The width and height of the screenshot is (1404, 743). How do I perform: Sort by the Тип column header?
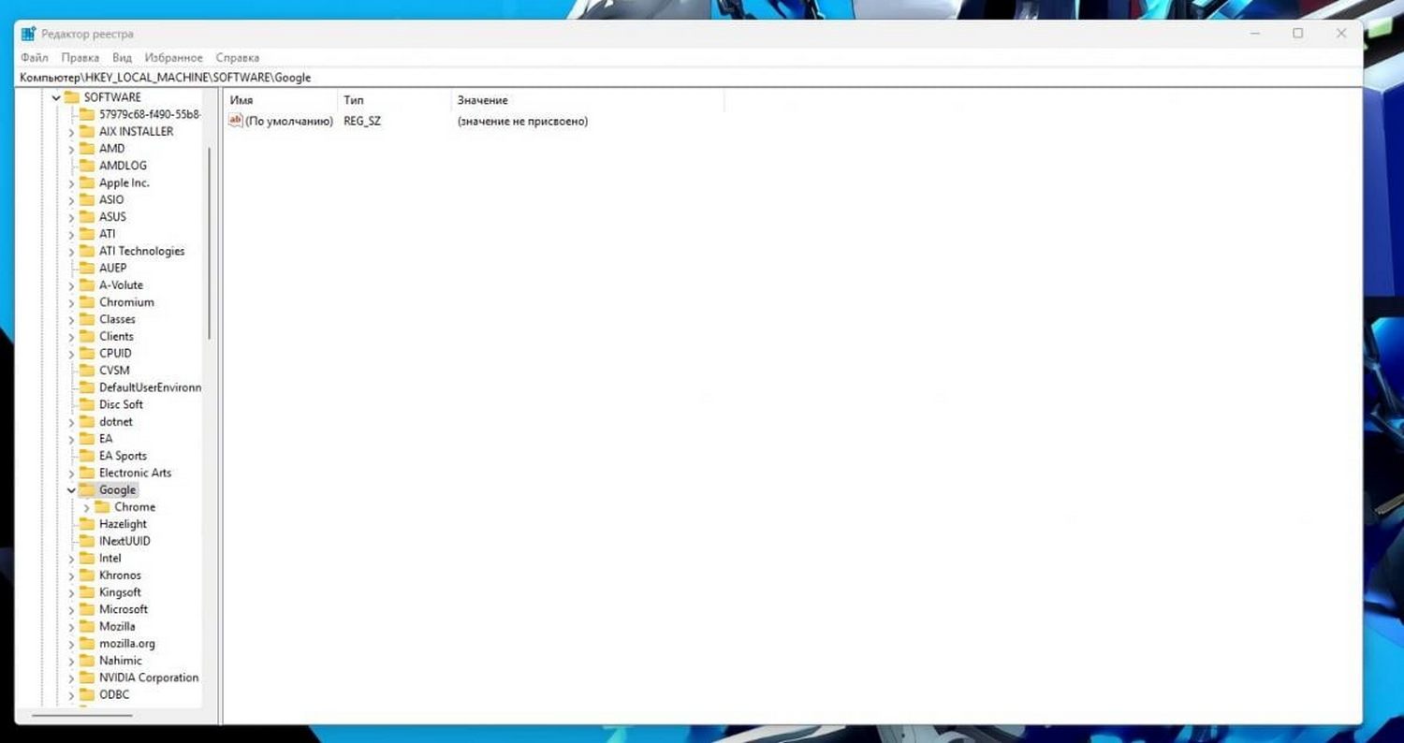(x=394, y=100)
